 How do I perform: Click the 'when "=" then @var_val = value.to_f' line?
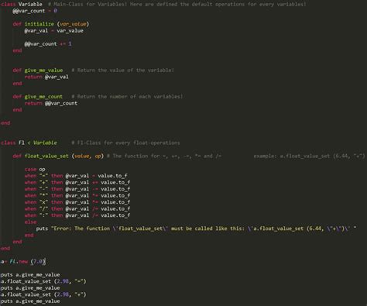[76, 176]
